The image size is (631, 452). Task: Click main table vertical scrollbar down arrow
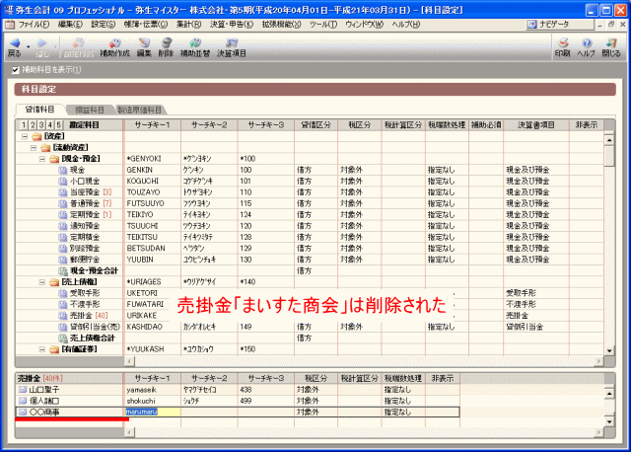(609, 350)
